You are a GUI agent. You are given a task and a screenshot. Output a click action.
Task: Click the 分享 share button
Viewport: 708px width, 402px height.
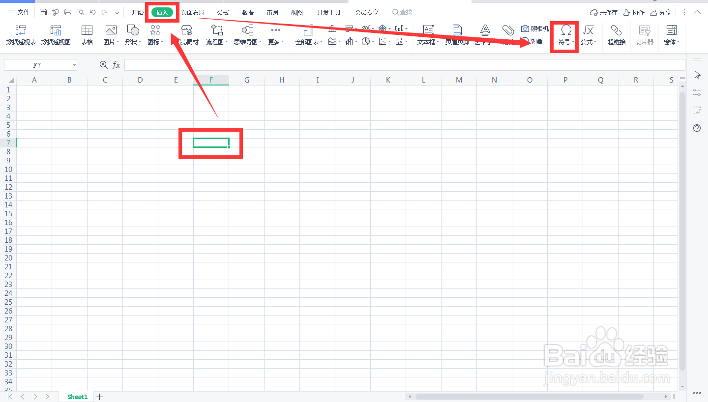tap(660, 12)
